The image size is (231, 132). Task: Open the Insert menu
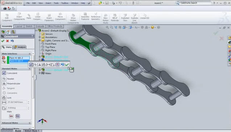click(48, 3)
